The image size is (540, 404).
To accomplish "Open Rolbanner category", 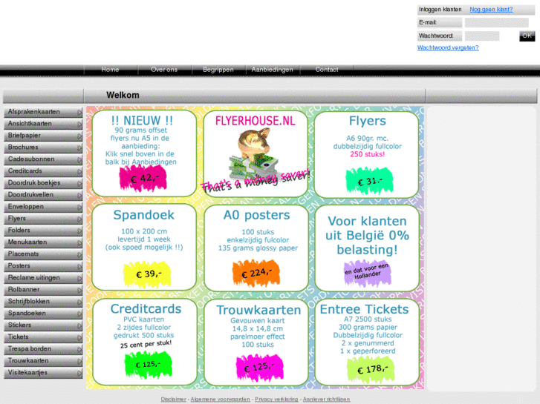I will 43,290.
